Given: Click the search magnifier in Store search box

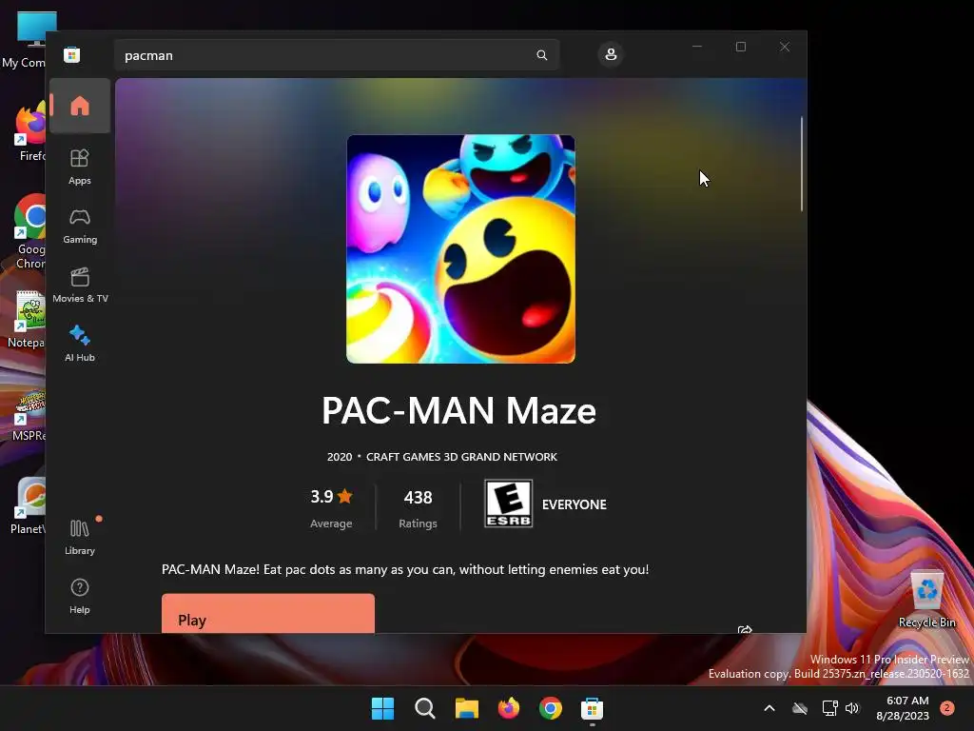Looking at the screenshot, I should pos(541,55).
